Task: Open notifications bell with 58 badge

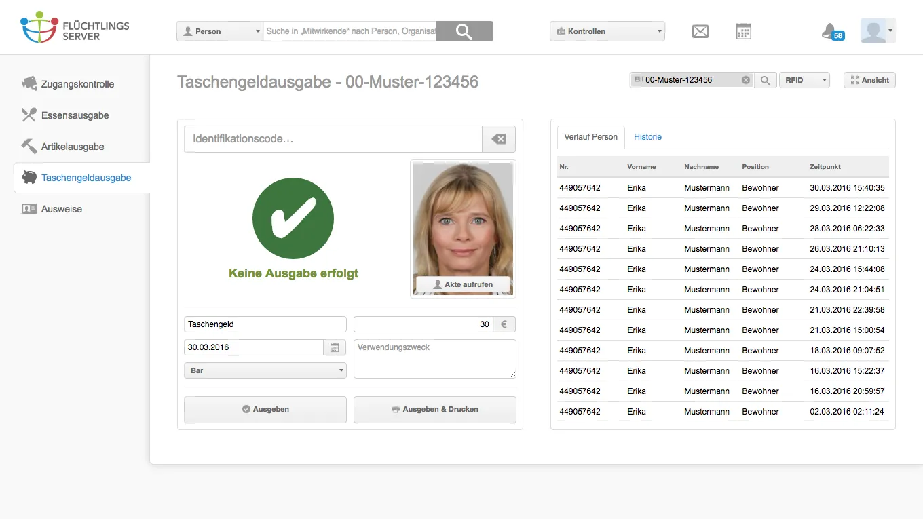Action: [x=833, y=31]
